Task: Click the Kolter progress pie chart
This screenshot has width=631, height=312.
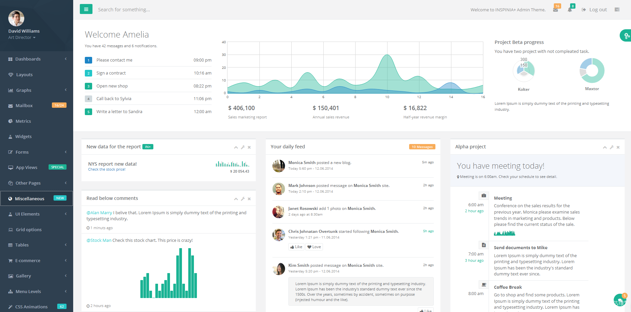Action: [x=524, y=71]
